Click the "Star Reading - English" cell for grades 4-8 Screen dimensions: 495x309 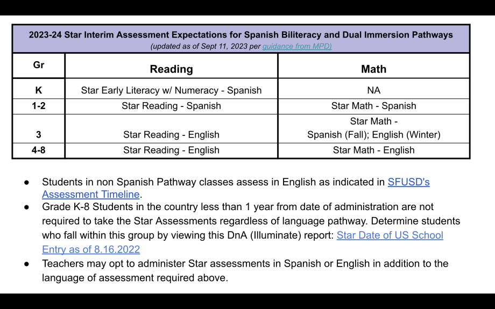[x=171, y=150]
